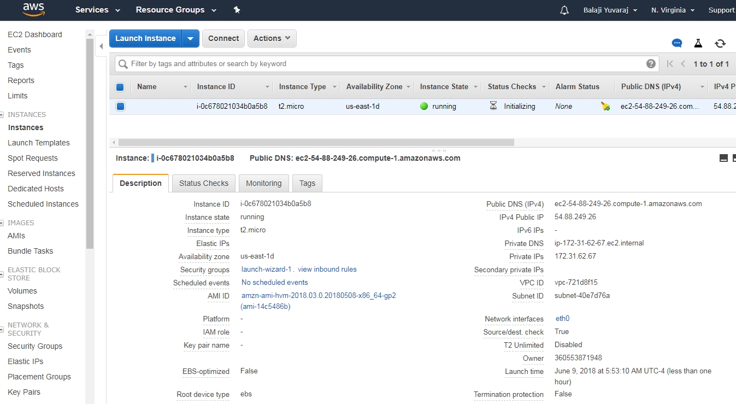This screenshot has width=736, height=404.
Task: Collapse the left navigation sidebar arrow
Action: pos(101,46)
